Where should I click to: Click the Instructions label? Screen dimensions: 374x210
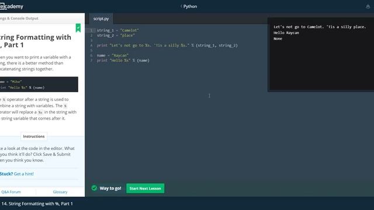(34, 136)
